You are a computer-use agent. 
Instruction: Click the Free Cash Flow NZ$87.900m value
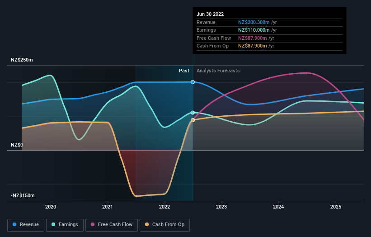click(x=252, y=38)
